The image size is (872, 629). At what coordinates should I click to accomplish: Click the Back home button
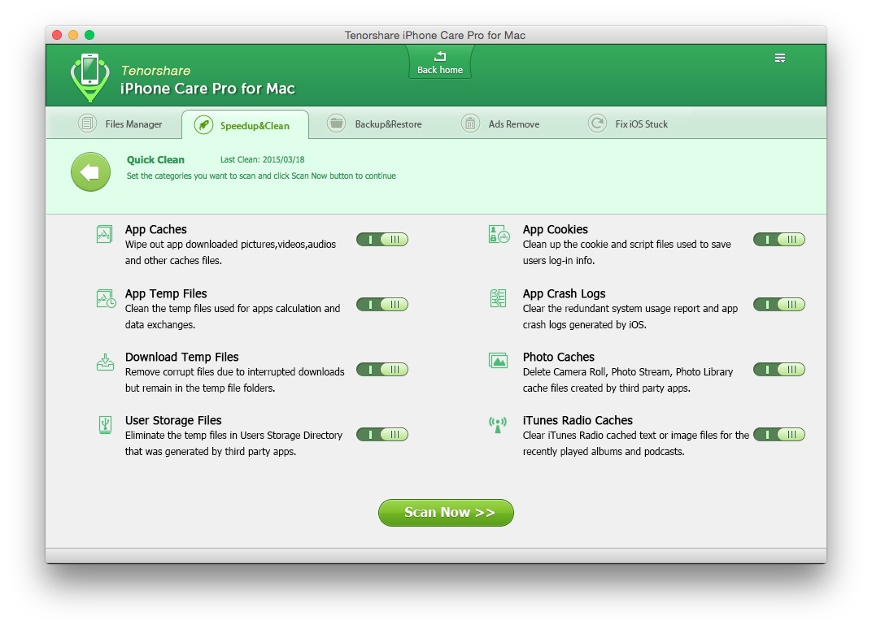coord(440,63)
